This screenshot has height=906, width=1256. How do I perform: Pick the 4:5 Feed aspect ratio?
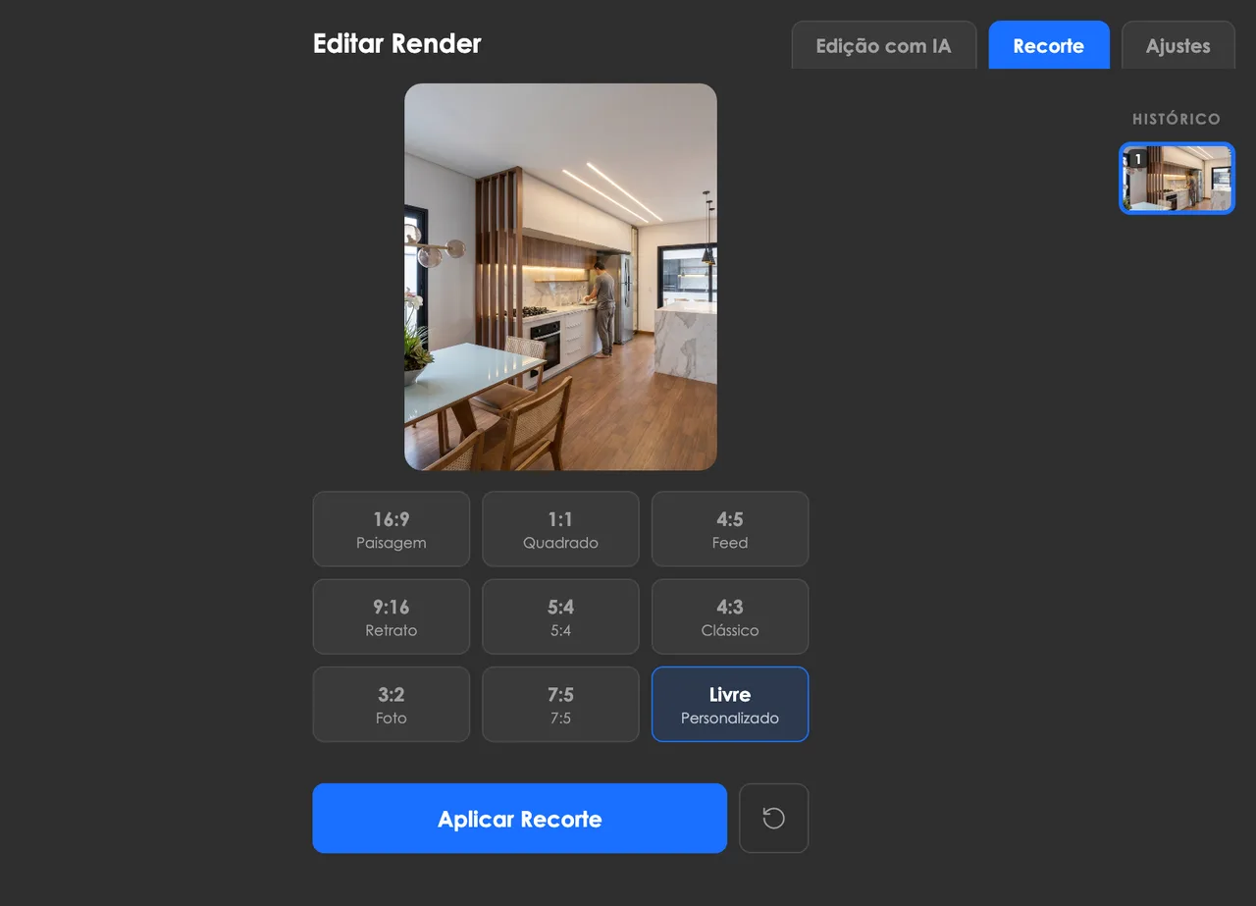tap(730, 529)
